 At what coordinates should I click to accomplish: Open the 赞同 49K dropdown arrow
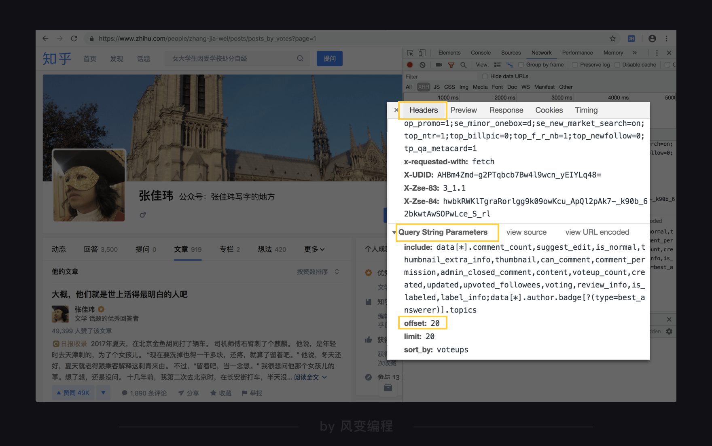103,393
